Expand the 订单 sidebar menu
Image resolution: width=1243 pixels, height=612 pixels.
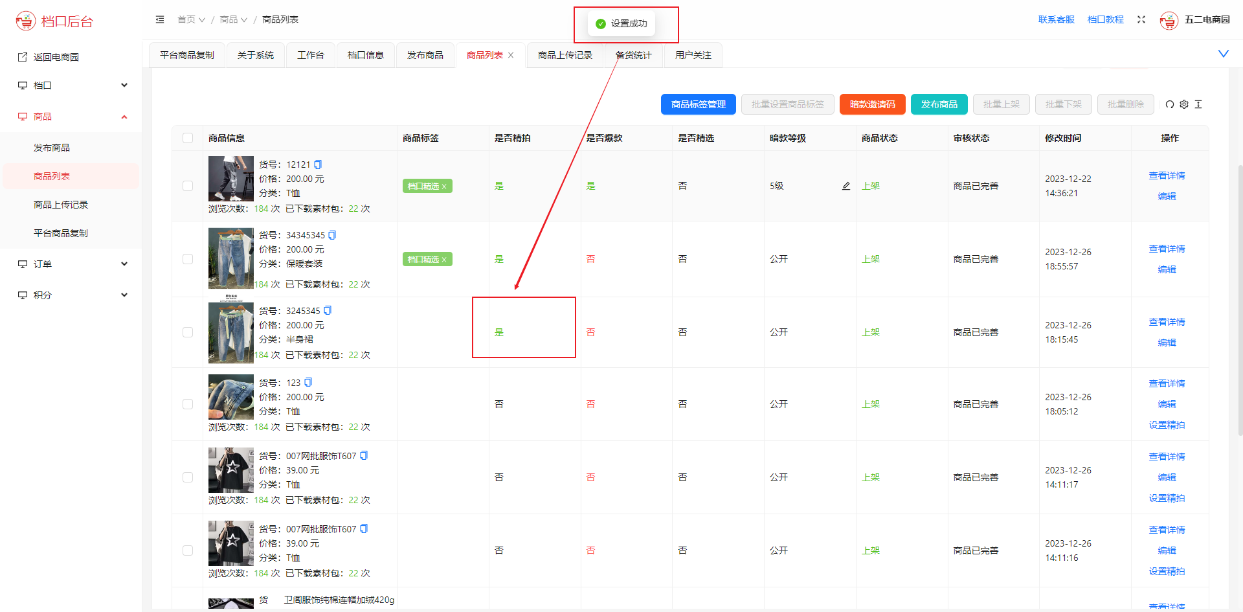tap(71, 264)
